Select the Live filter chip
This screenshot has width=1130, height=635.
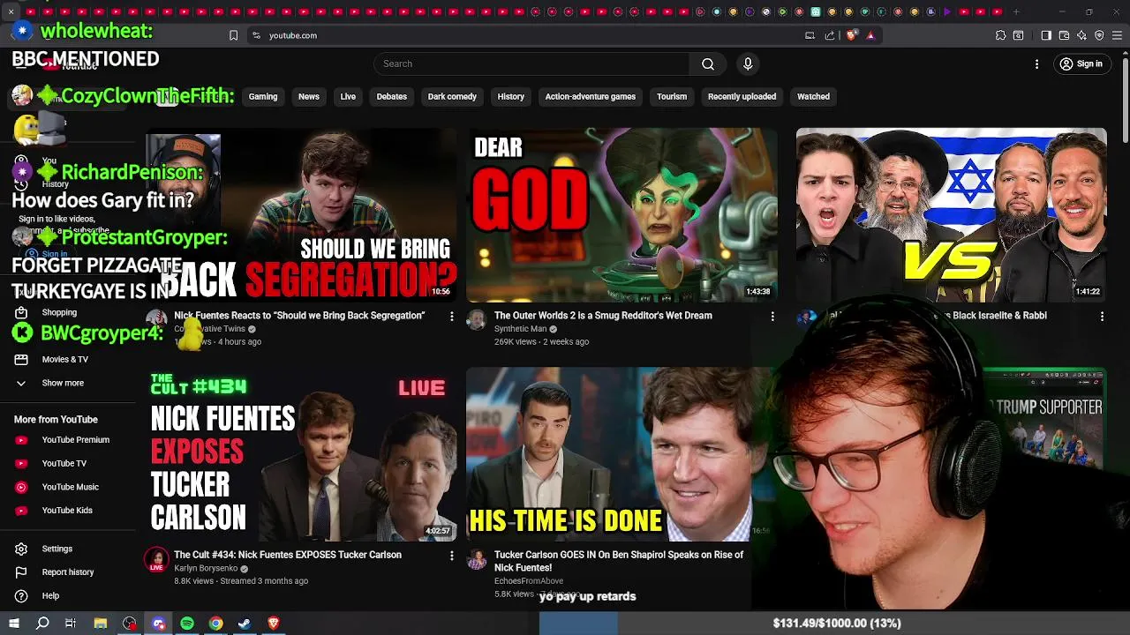[x=348, y=97]
